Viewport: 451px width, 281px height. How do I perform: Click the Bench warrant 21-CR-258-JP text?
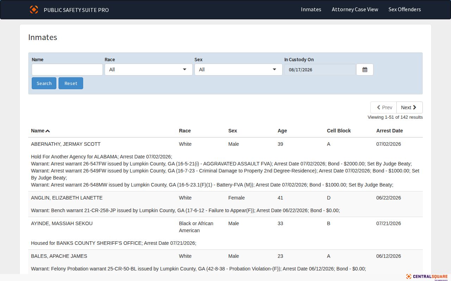click(185, 210)
